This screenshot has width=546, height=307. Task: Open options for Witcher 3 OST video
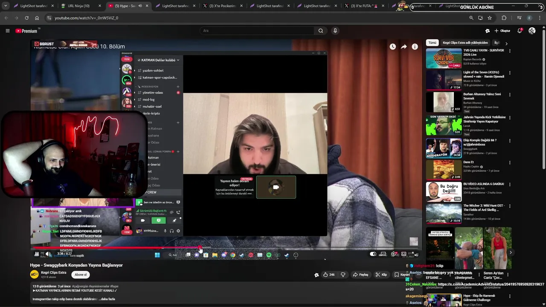pos(509,206)
